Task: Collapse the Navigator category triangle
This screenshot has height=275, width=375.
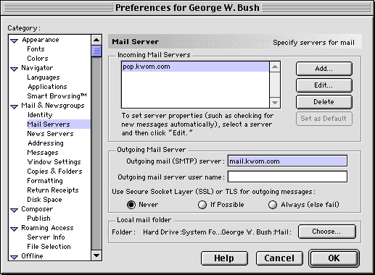Action: coord(15,69)
